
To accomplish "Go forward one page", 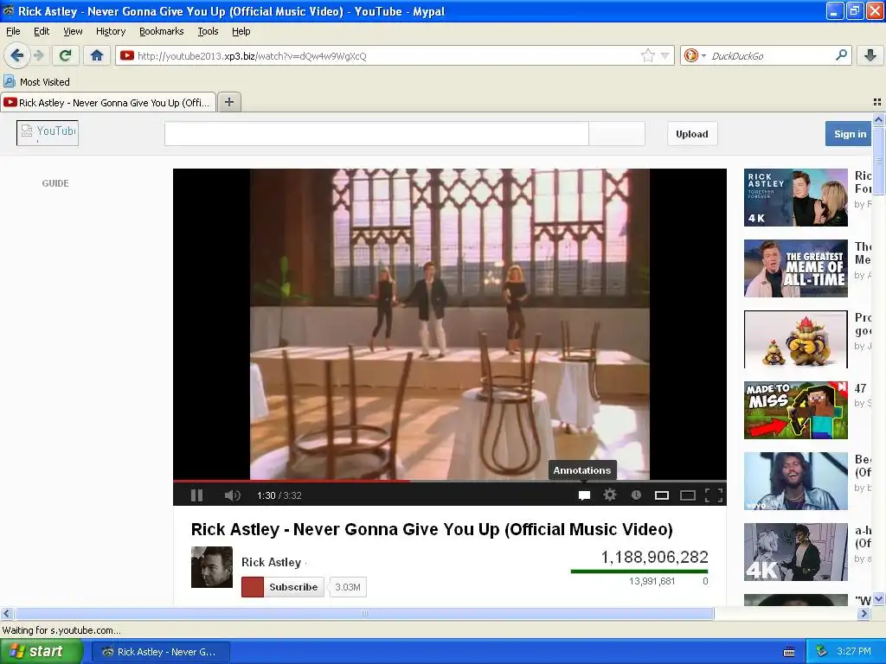I will click(38, 55).
